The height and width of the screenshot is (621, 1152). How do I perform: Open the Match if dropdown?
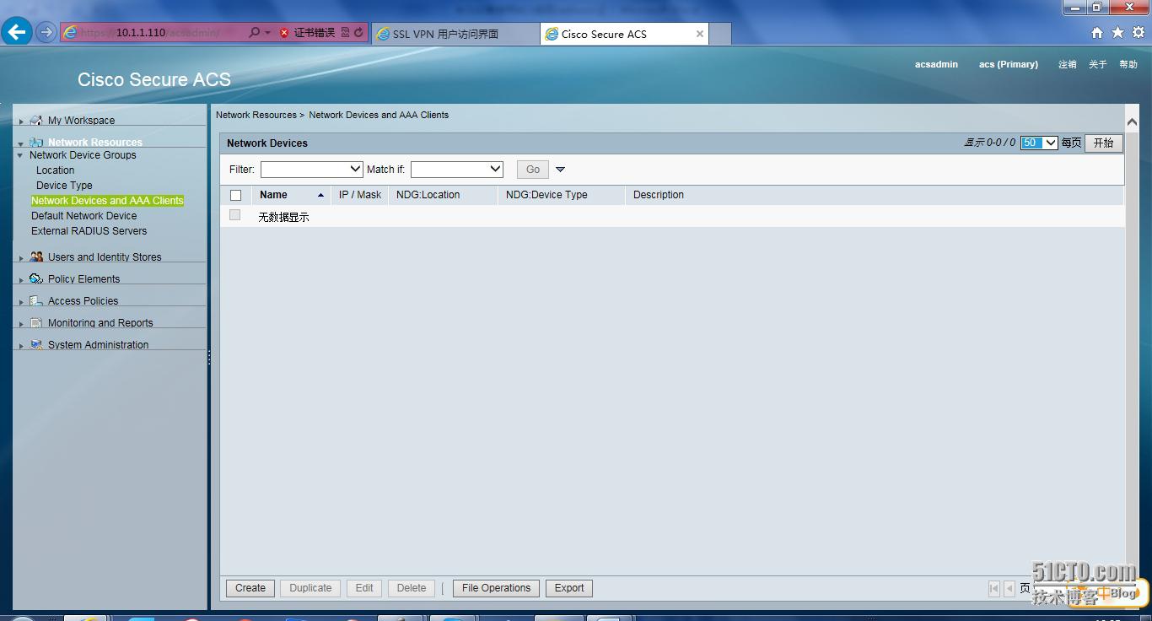(456, 169)
